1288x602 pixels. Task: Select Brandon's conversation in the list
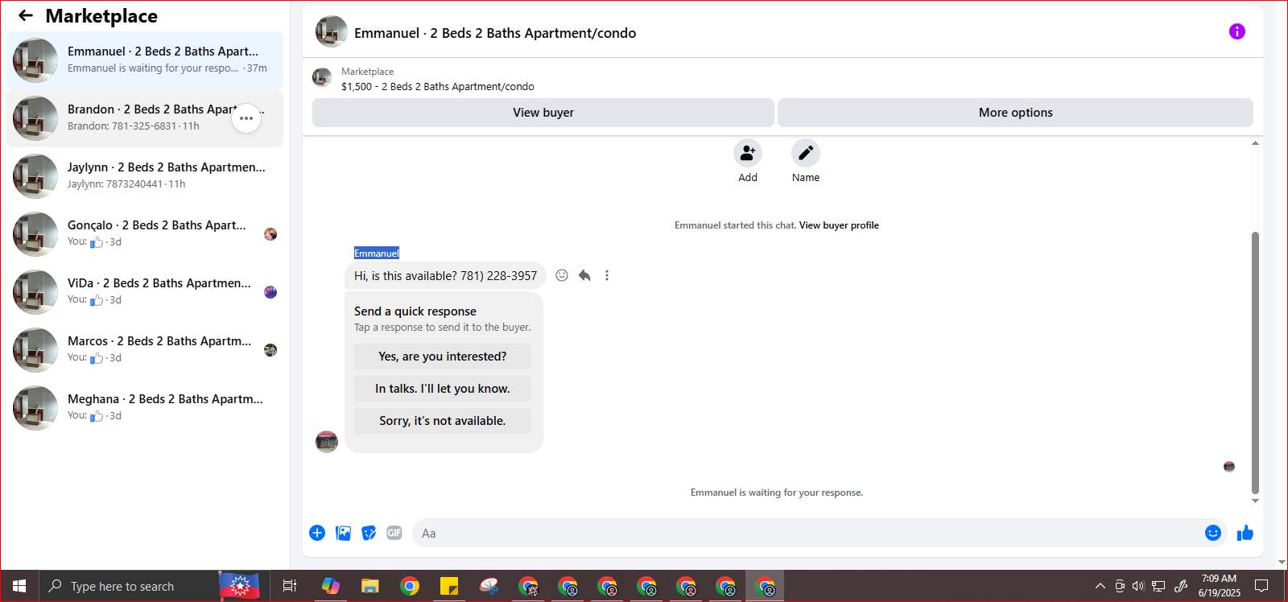[145, 118]
